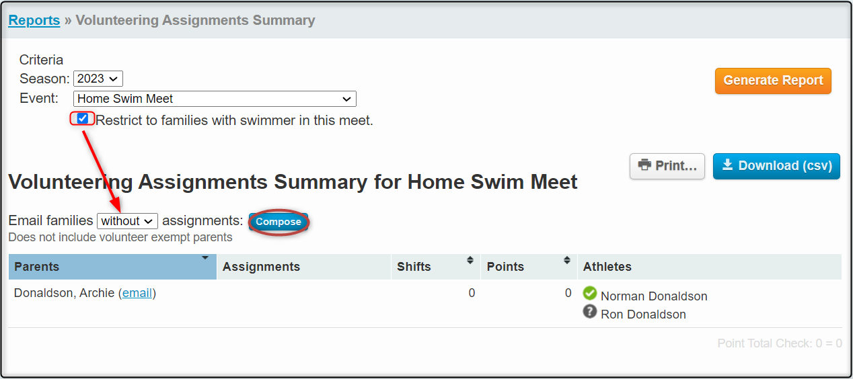This screenshot has width=853, height=379.
Task: Open Archie Donaldson's email link
Action: (x=137, y=293)
